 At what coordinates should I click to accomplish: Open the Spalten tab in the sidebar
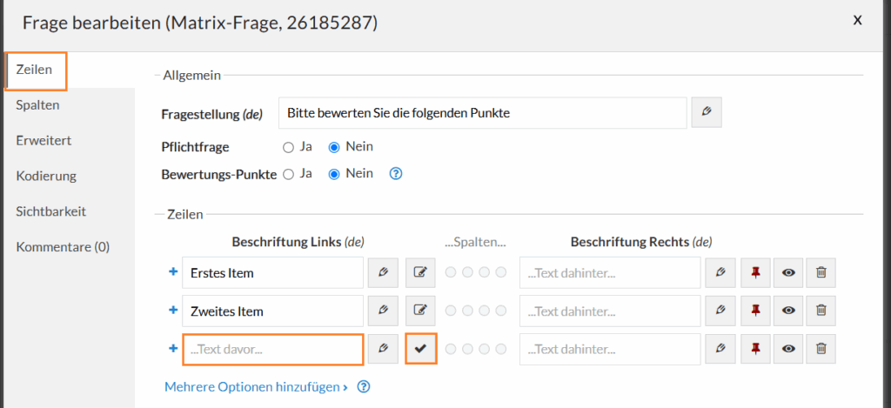37,105
